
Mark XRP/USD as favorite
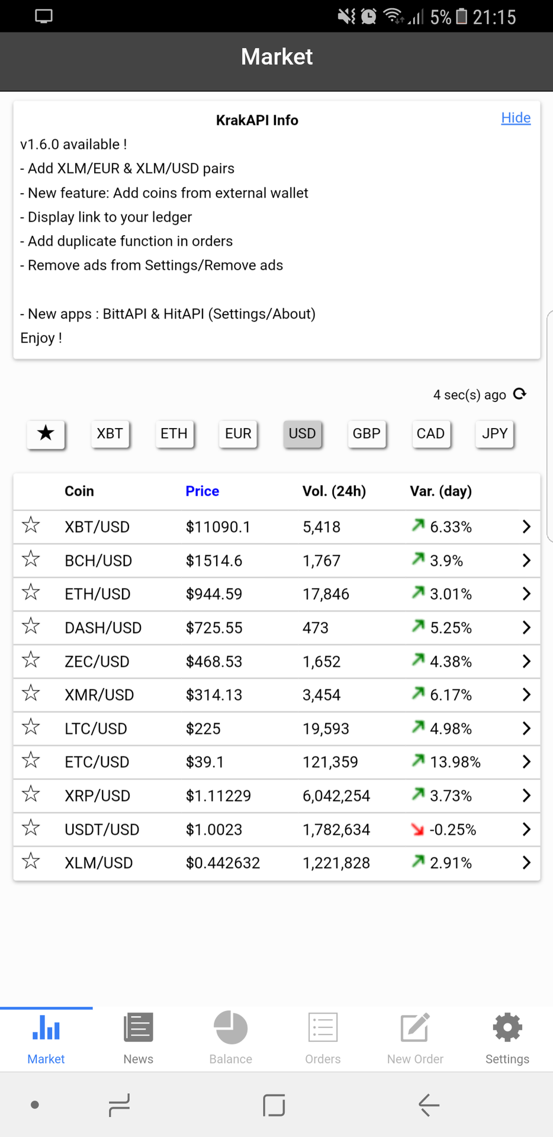pyautogui.click(x=31, y=795)
